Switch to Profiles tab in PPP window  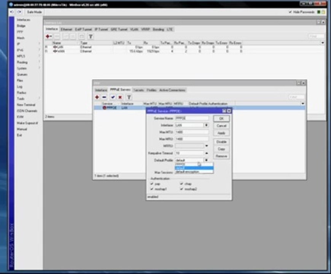[x=151, y=90]
